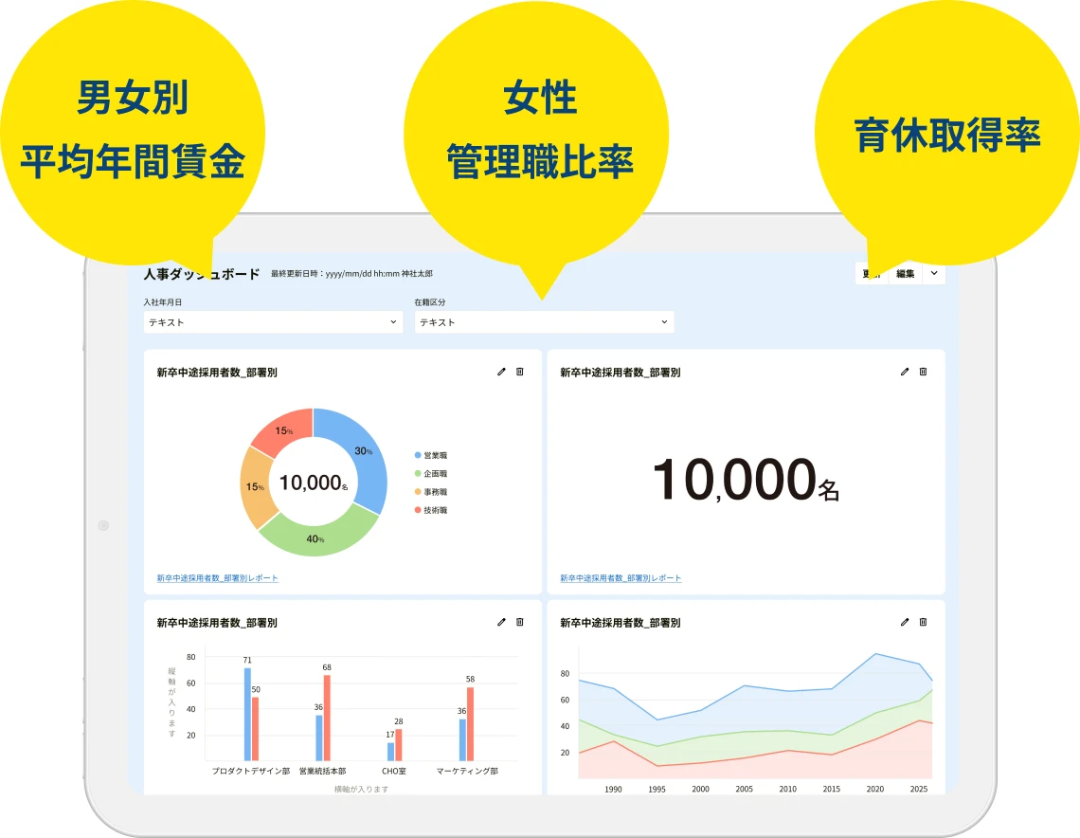The image size is (1080, 838).
Task: Delete the donut chart card using trash icon
Action: coord(520,373)
